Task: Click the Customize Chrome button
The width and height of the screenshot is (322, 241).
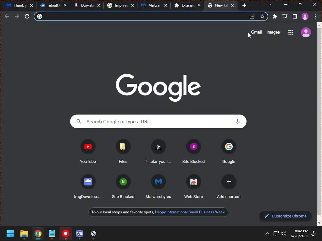Action: pyautogui.click(x=286, y=216)
